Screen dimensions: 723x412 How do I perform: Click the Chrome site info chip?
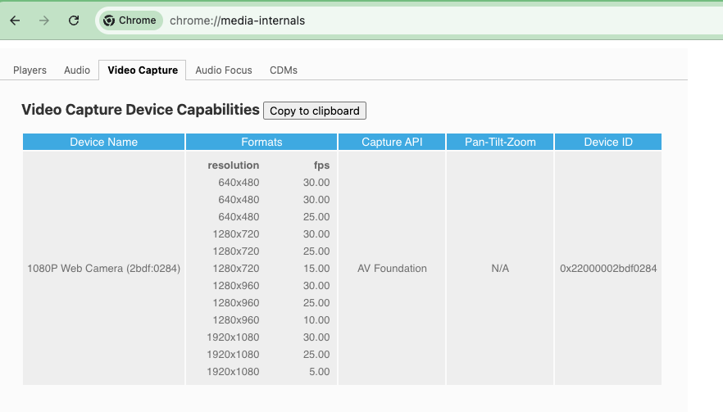point(130,20)
